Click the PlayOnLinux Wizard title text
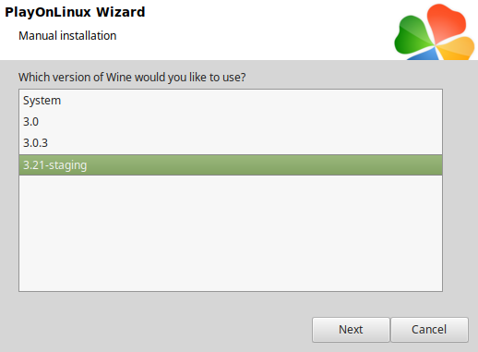Viewport: 478px width, 352px height. 75,12
